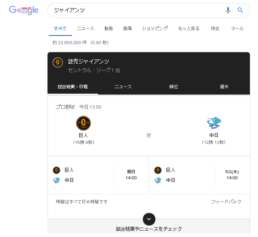Viewport: 258px width, 237px height.
Task: Click 中日 team name in today's game
Action: [x=214, y=135]
